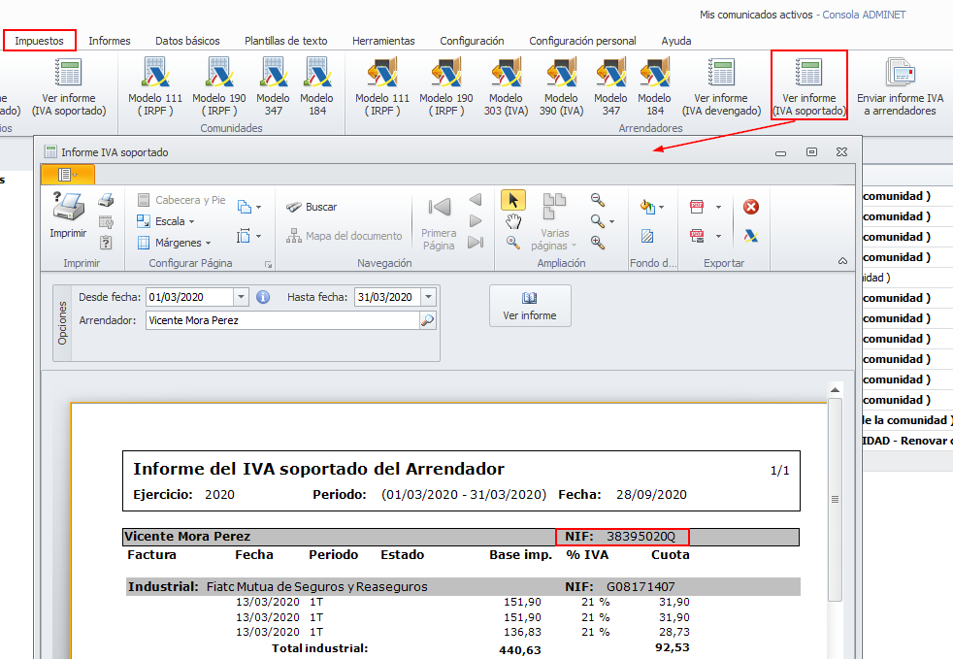953x659 pixels.
Task: Click the info icon beside Desde fecha
Action: click(262, 297)
